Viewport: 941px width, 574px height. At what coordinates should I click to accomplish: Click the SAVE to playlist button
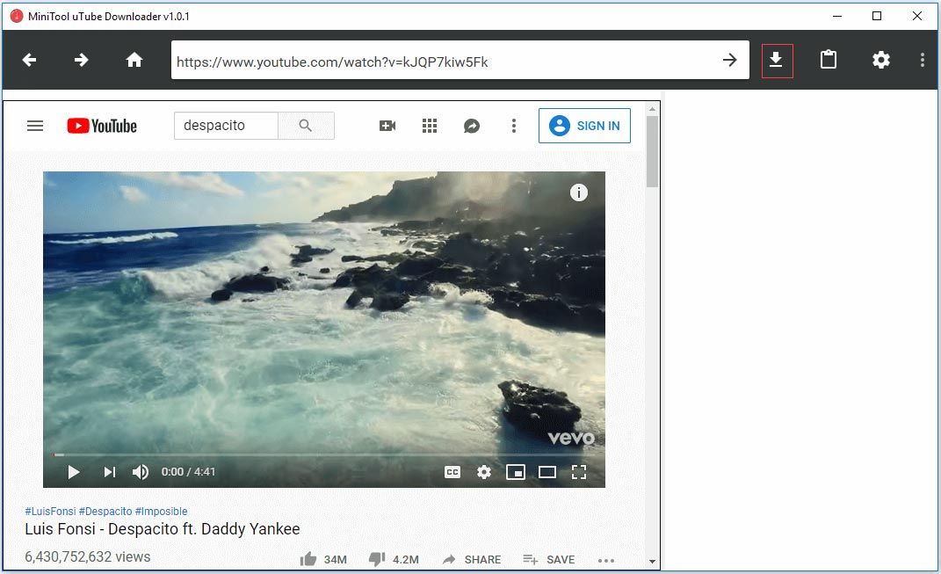coord(548,559)
